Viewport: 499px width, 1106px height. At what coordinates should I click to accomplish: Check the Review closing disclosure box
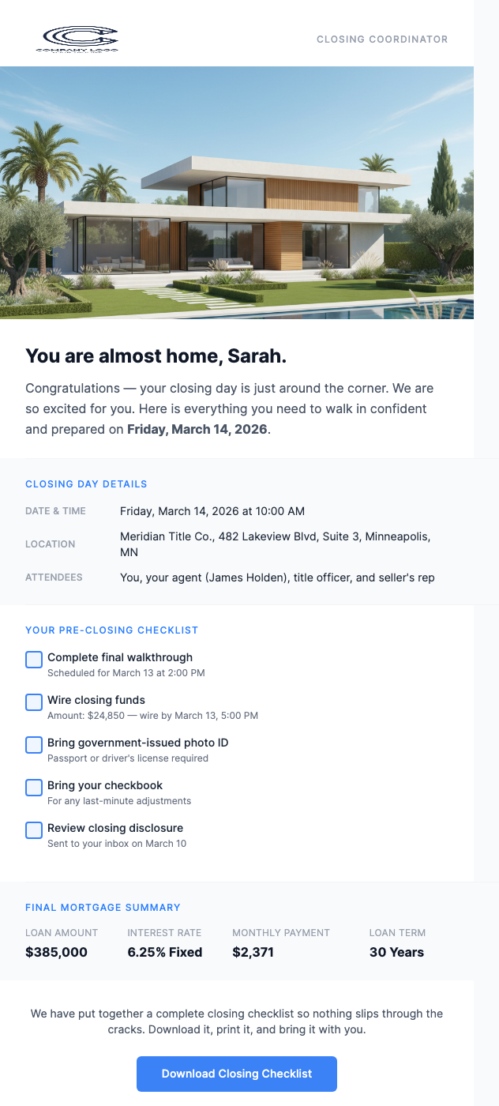click(x=33, y=829)
